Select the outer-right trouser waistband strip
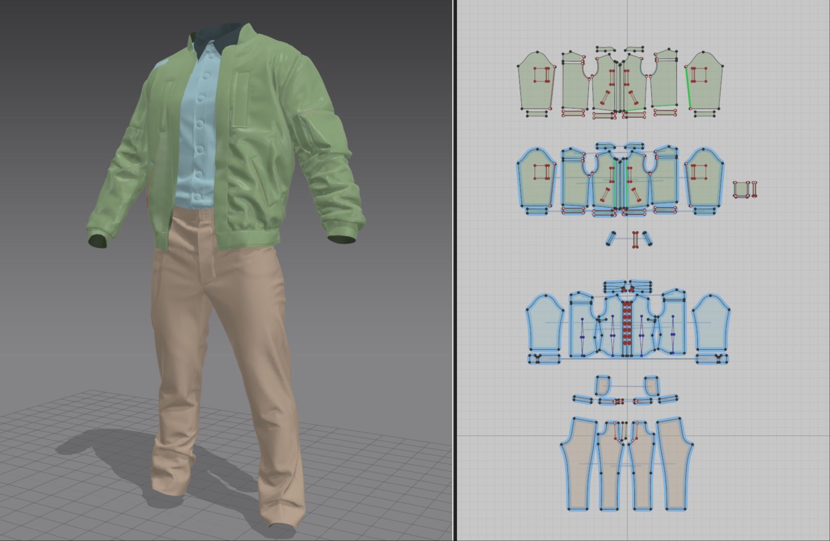The width and height of the screenshot is (830, 541). 667,399
